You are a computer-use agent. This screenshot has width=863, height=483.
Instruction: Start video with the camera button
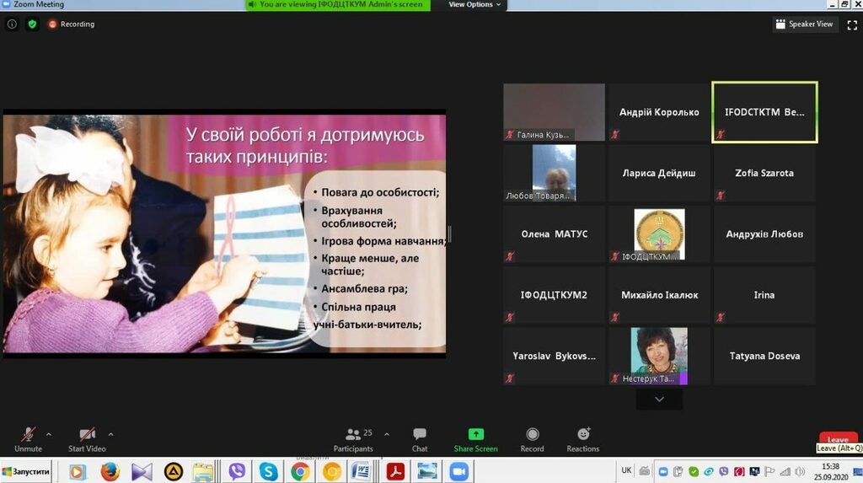coord(87,436)
